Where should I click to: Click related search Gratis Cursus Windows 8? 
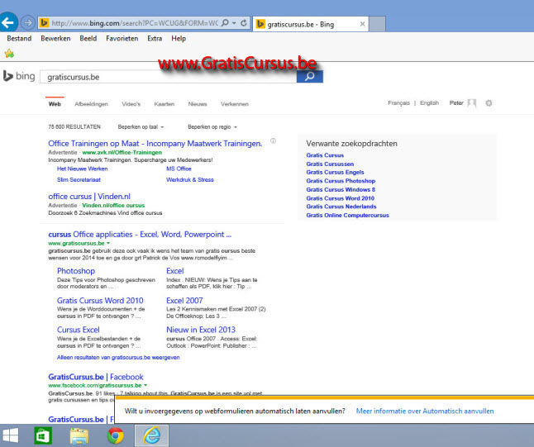pos(341,190)
